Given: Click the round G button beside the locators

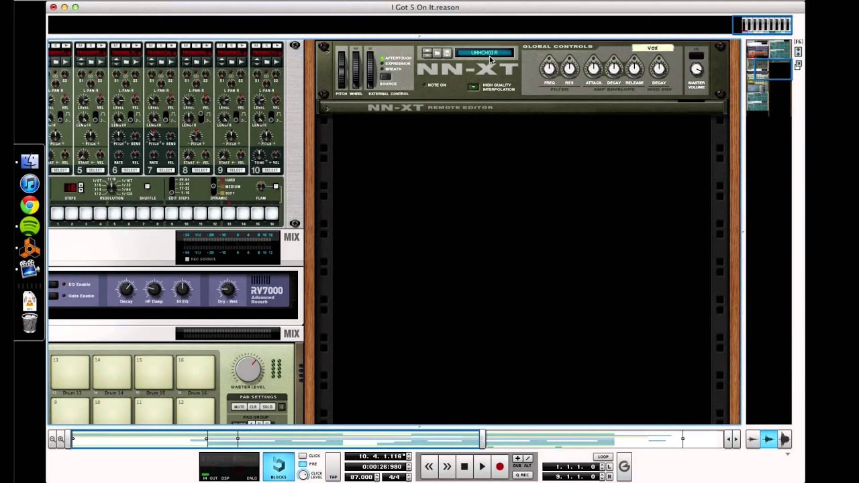Looking at the screenshot, I should coord(624,467).
